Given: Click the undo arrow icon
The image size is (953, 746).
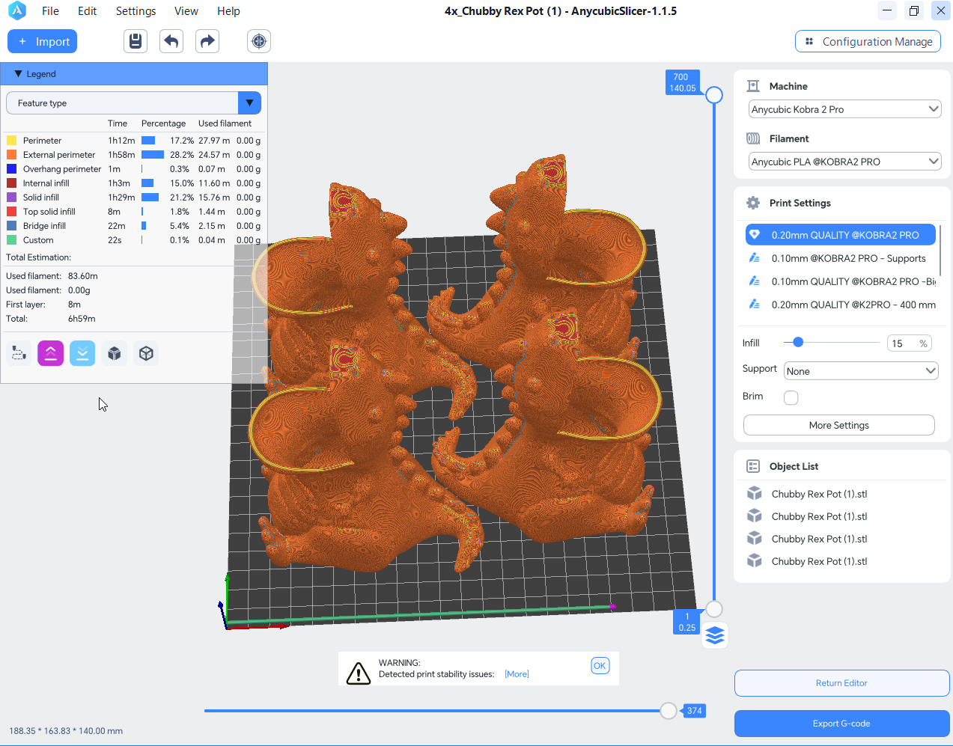Looking at the screenshot, I should [171, 41].
